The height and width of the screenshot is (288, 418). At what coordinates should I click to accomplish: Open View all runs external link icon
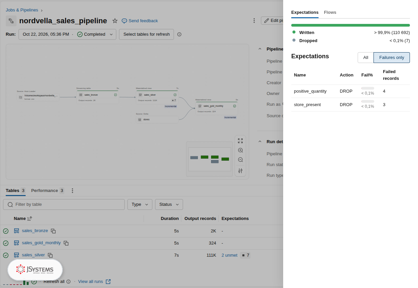click(x=108, y=282)
